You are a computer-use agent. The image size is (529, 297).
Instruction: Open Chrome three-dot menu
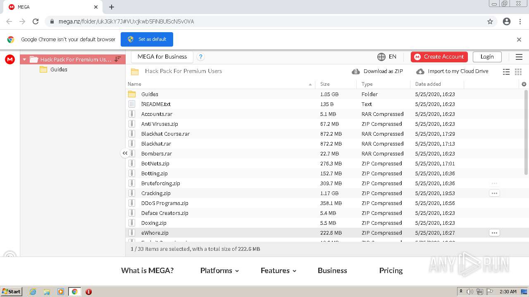[520, 21]
